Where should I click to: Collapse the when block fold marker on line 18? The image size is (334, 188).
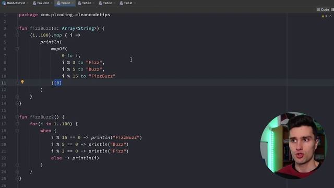coord(17,131)
